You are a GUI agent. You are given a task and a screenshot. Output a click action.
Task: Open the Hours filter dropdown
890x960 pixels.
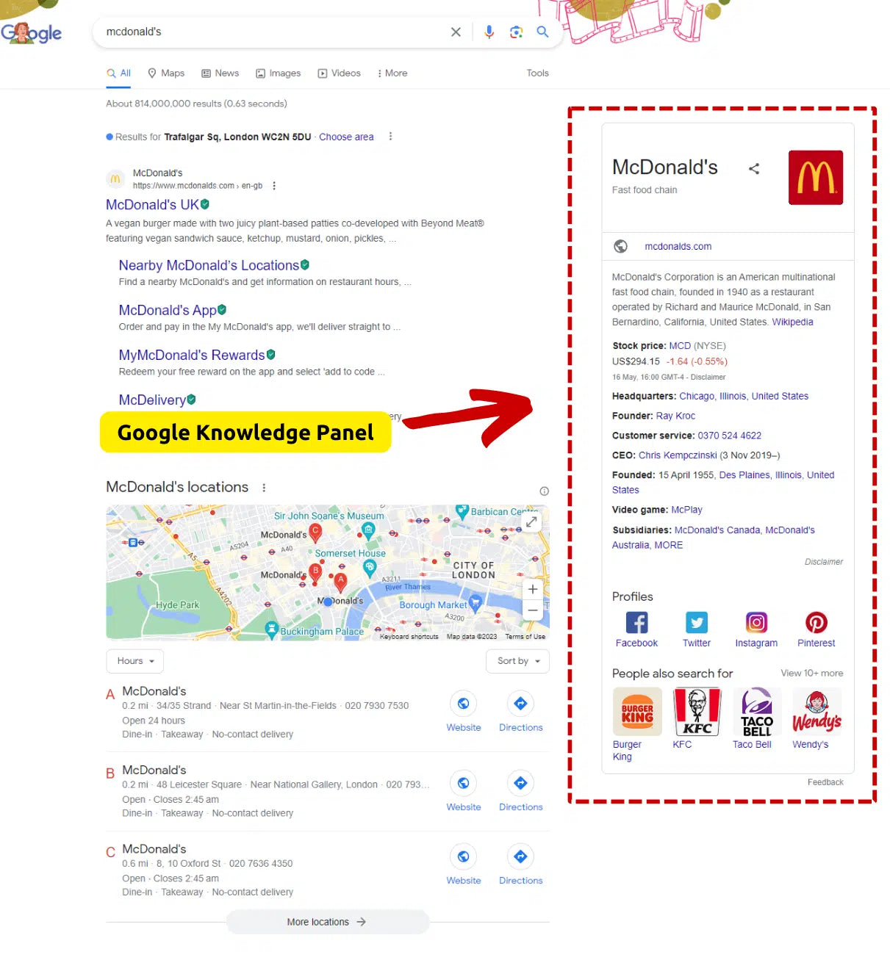click(135, 660)
